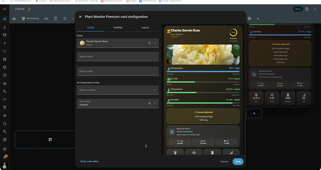Viewport: 321px width, 170px height.
Task: Add a new dashboard view tab
Action: 258,19
